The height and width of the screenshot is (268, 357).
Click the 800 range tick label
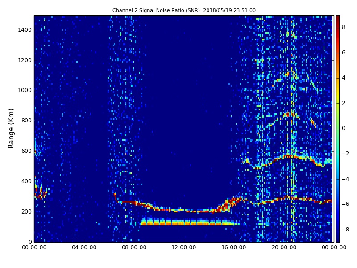(26, 121)
